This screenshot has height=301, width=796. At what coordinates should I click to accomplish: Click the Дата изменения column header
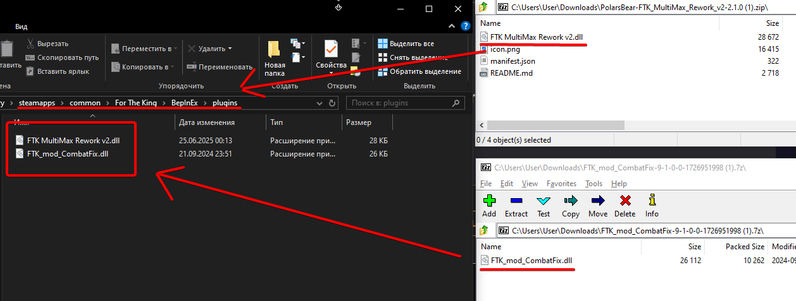207,122
